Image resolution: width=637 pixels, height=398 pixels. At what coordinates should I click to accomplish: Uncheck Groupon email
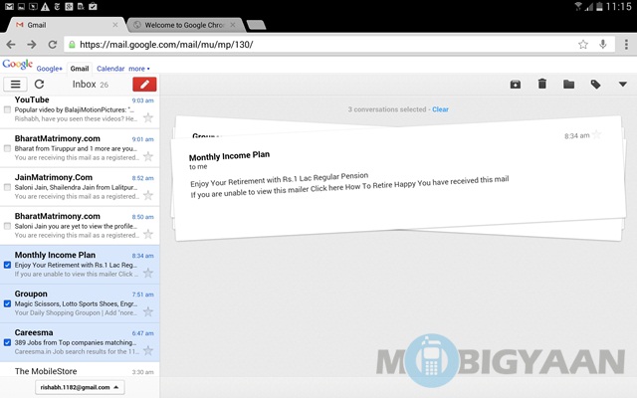coord(7,303)
